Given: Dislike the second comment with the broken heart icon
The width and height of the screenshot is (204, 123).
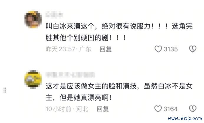Looking at the screenshot, I should (x=193, y=109).
